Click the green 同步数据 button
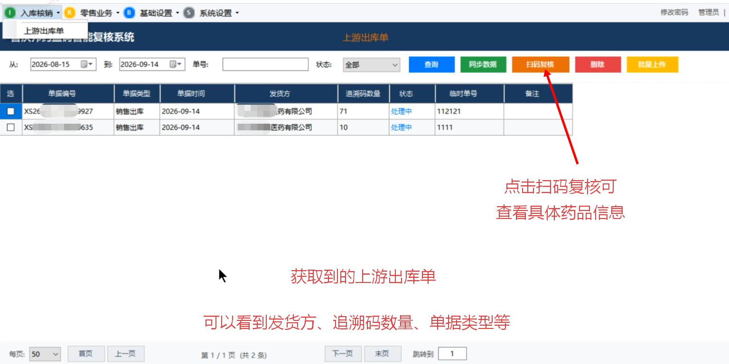 point(484,64)
